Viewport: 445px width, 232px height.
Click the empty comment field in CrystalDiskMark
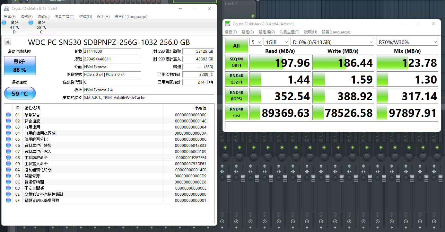[x=332, y=125]
